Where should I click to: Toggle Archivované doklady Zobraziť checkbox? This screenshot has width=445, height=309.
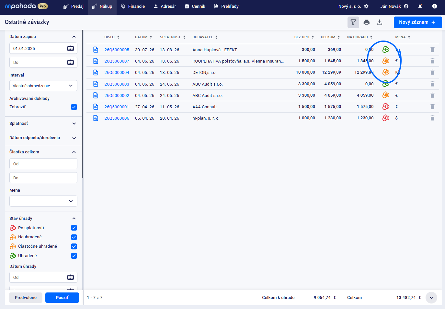click(x=74, y=107)
